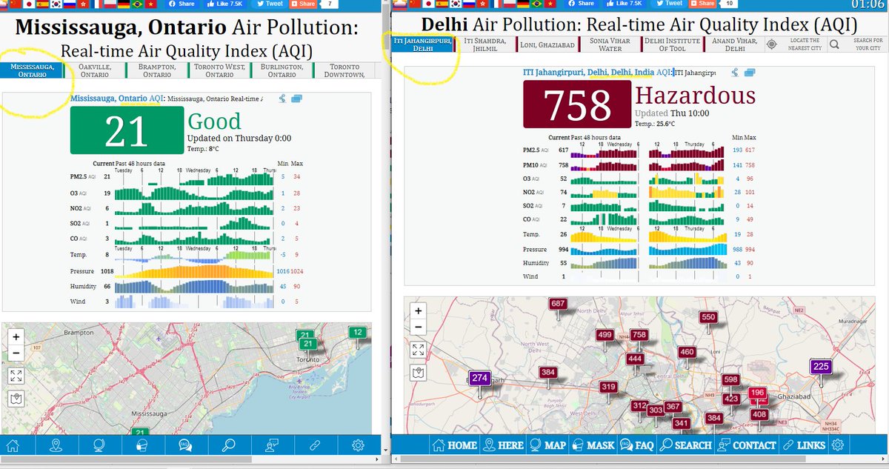
Task: Click mask icon in Mississauga bottom toolbar
Action: tap(141, 445)
